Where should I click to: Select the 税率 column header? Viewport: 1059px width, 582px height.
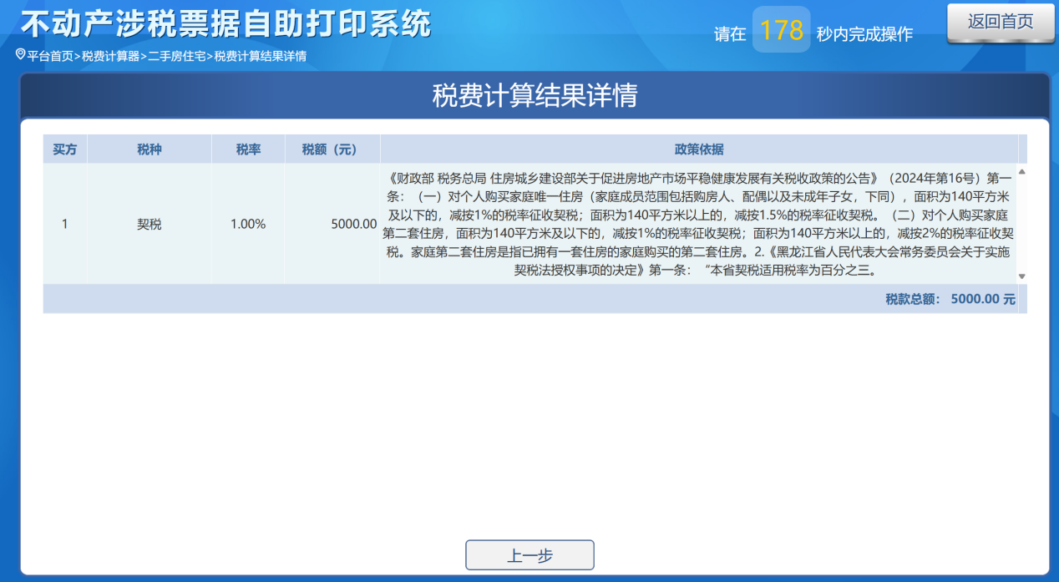tap(248, 149)
